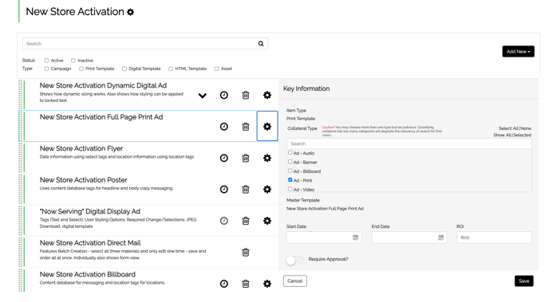The height and width of the screenshot is (302, 549).
Task: Open New Store Activation Billboard title
Action: tap(88, 274)
